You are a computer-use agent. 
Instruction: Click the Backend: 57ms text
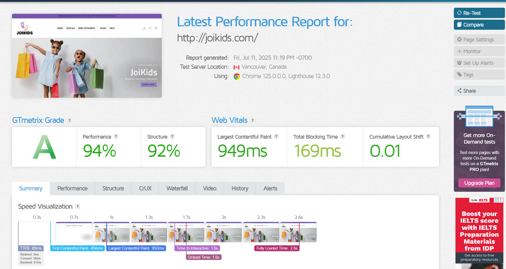pos(31,263)
